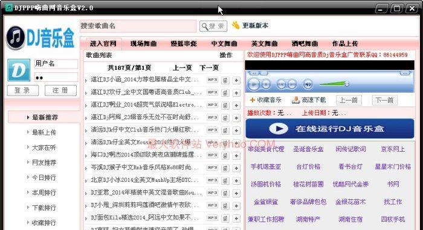Click the document icon on 清远DJk仔中文Club row
Screen dimensions: 423x230
(x=225, y=131)
